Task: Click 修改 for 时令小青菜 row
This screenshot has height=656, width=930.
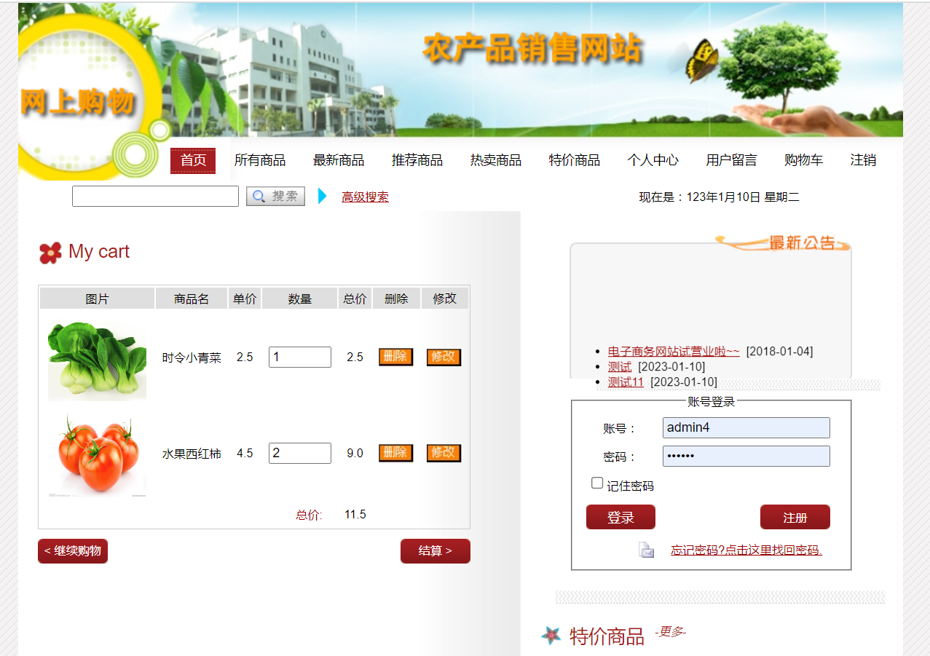Action: 444,357
